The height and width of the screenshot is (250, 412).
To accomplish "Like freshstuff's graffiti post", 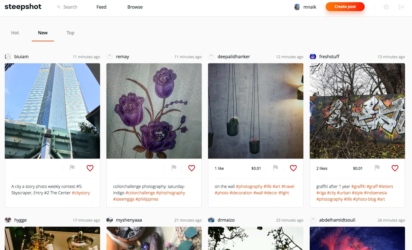I will tap(395, 168).
